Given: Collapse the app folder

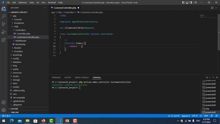Looking at the screenshot, I should point(14,16).
